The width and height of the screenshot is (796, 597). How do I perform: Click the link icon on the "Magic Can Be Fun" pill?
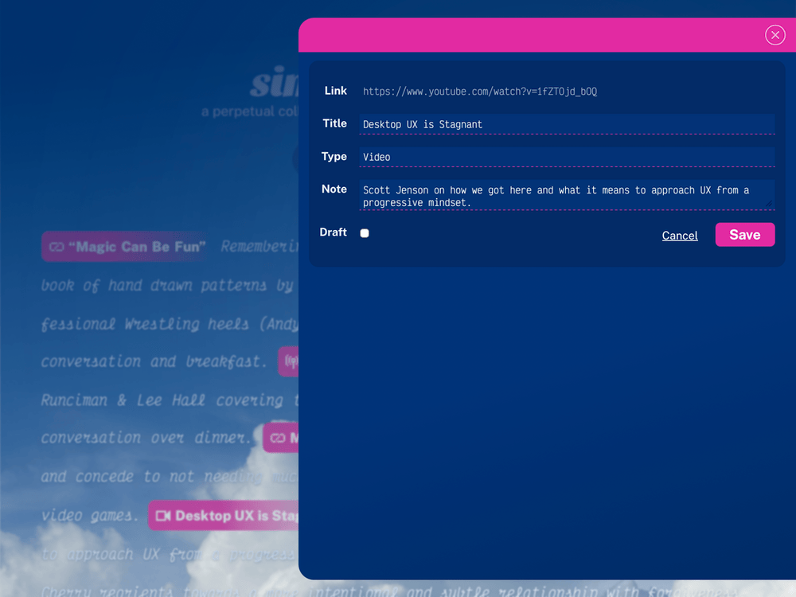57,246
